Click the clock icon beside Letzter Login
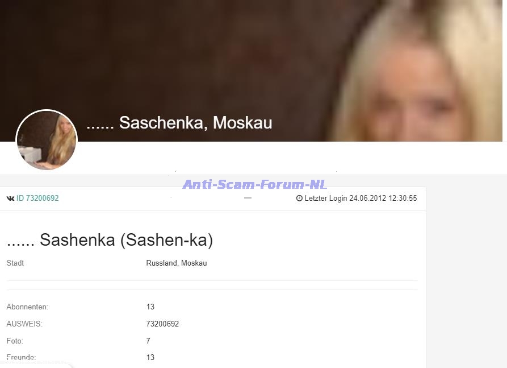The image size is (507, 368). (x=299, y=199)
